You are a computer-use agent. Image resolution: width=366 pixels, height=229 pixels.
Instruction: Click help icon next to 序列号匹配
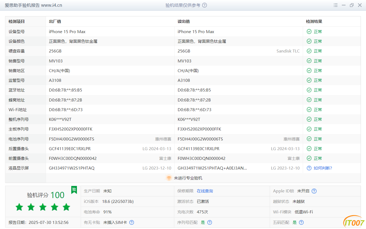pyautogui.click(x=210, y=223)
